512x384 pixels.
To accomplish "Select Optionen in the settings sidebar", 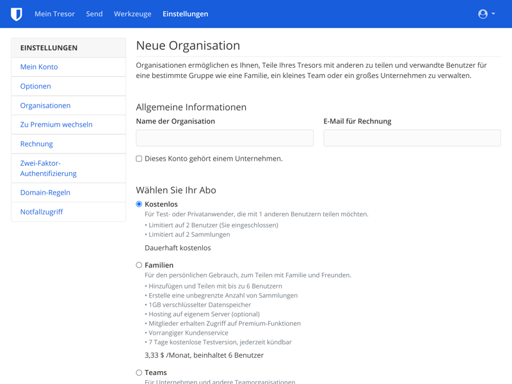I will 36,86.
